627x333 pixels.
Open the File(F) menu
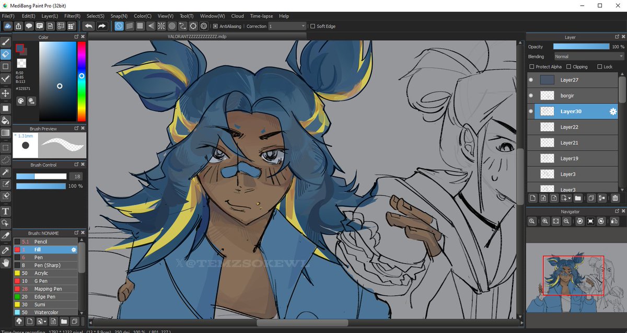(x=8, y=16)
